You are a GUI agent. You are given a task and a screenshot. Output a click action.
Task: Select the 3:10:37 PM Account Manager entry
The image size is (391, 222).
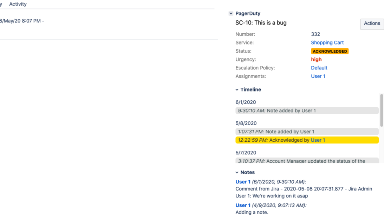307,161
